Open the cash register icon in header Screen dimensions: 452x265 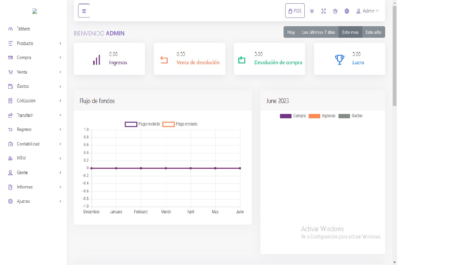click(x=335, y=11)
